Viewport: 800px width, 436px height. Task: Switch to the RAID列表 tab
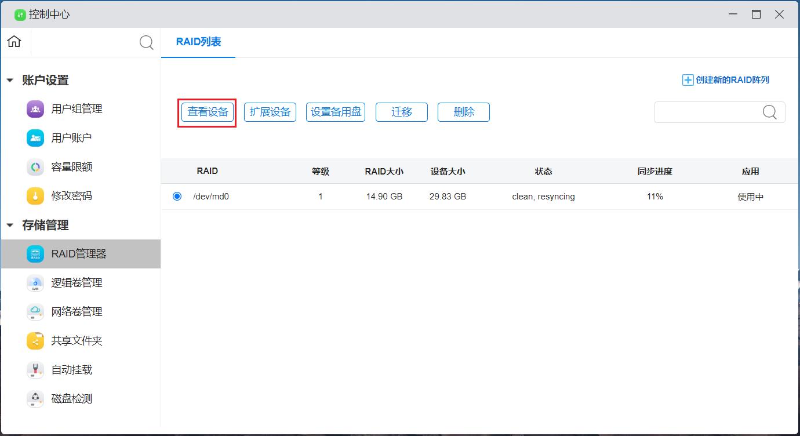pos(198,42)
